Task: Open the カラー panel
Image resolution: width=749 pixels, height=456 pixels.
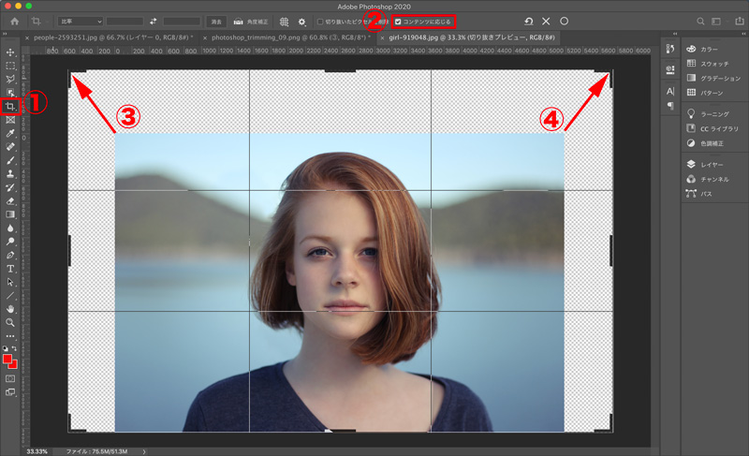Action: pos(702,50)
